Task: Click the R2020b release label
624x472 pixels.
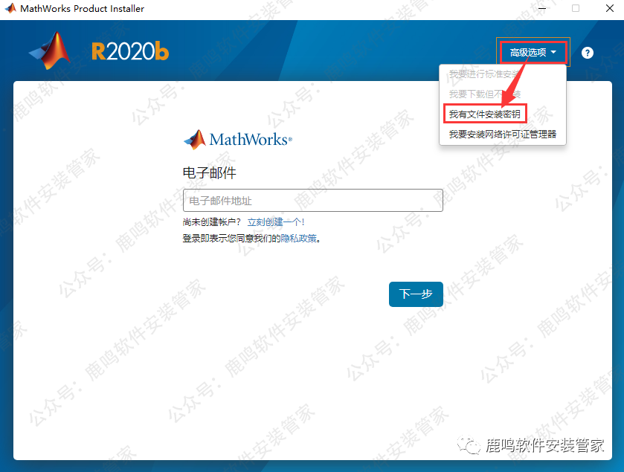Action: tap(130, 52)
